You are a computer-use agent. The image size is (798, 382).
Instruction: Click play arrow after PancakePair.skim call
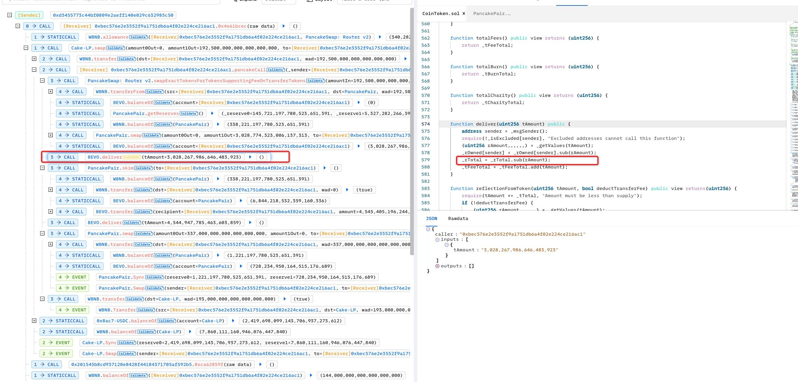click(324, 168)
